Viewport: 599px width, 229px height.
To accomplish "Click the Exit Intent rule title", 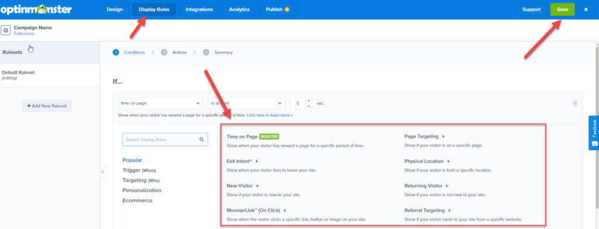I will (x=239, y=161).
